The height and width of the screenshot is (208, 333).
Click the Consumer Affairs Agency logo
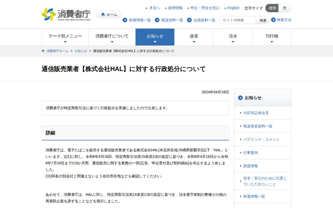pos(66,15)
